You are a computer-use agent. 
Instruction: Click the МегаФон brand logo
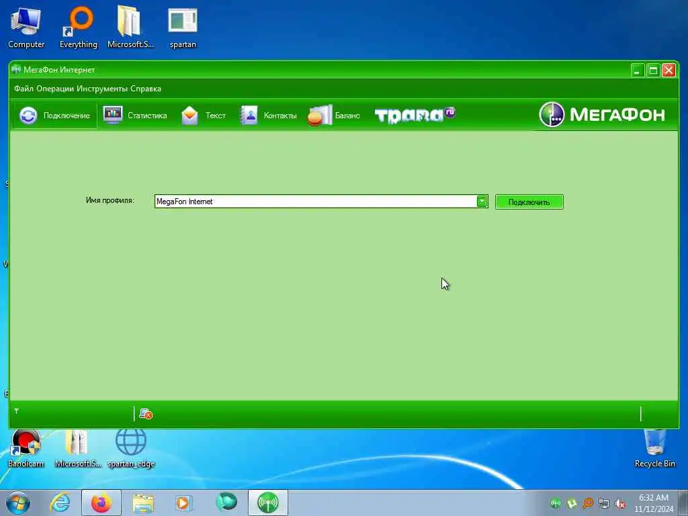602,114
